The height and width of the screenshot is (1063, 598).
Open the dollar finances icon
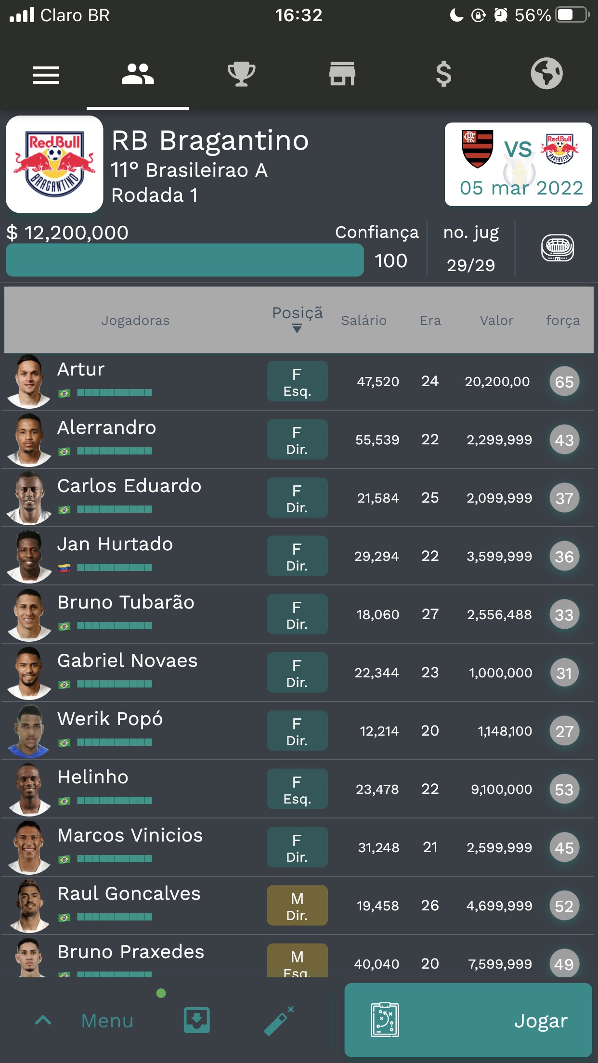pos(443,74)
